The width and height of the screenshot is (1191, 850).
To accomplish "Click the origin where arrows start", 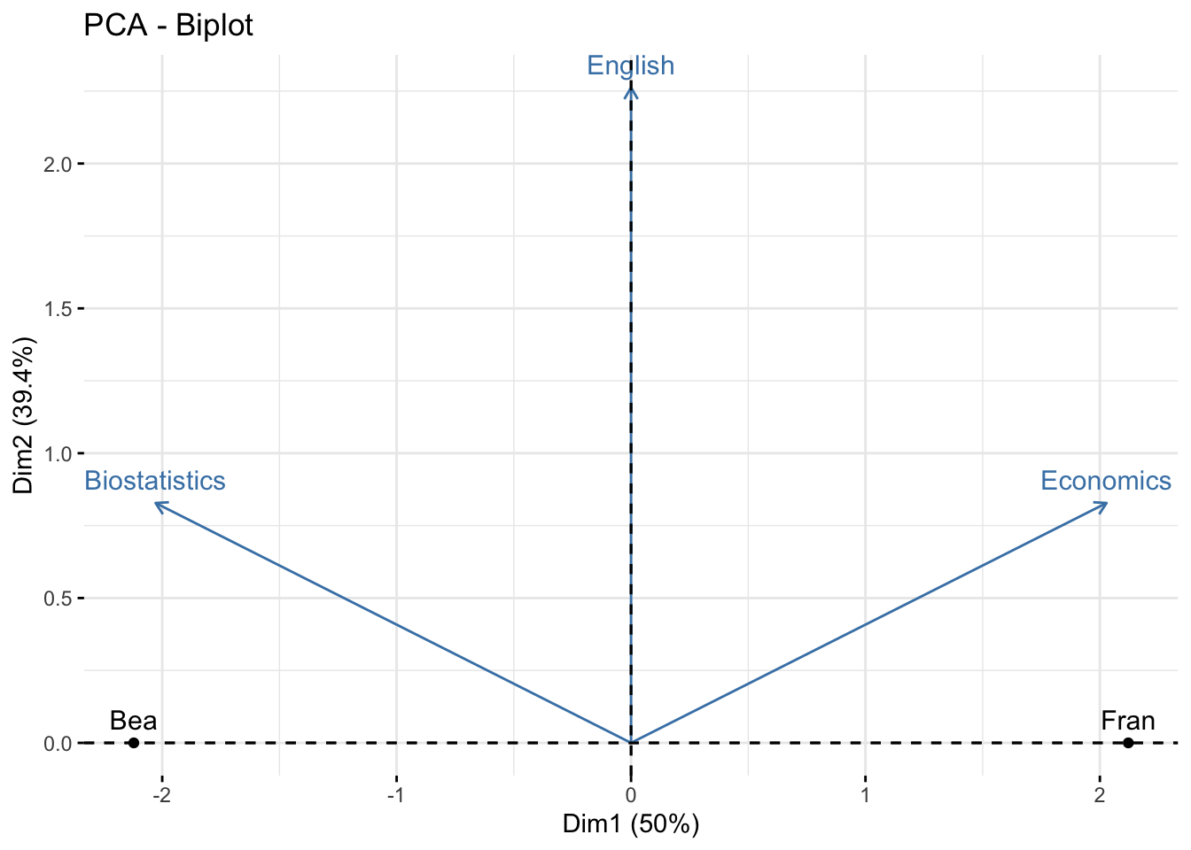I will pos(630,743).
